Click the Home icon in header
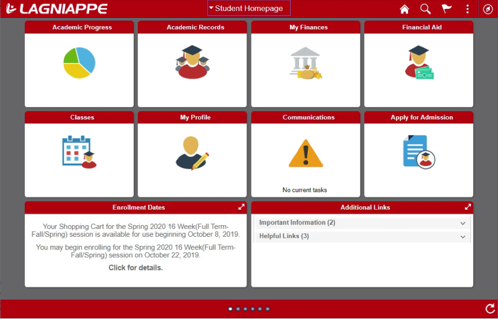498x319 pixels. click(404, 9)
